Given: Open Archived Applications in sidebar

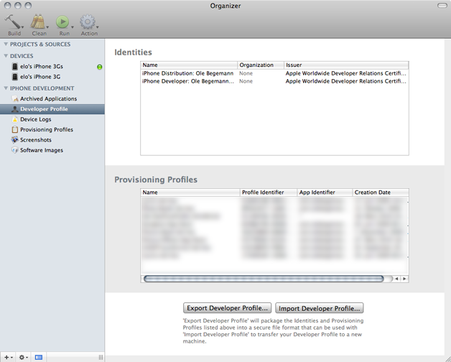Looking at the screenshot, I should (48, 98).
